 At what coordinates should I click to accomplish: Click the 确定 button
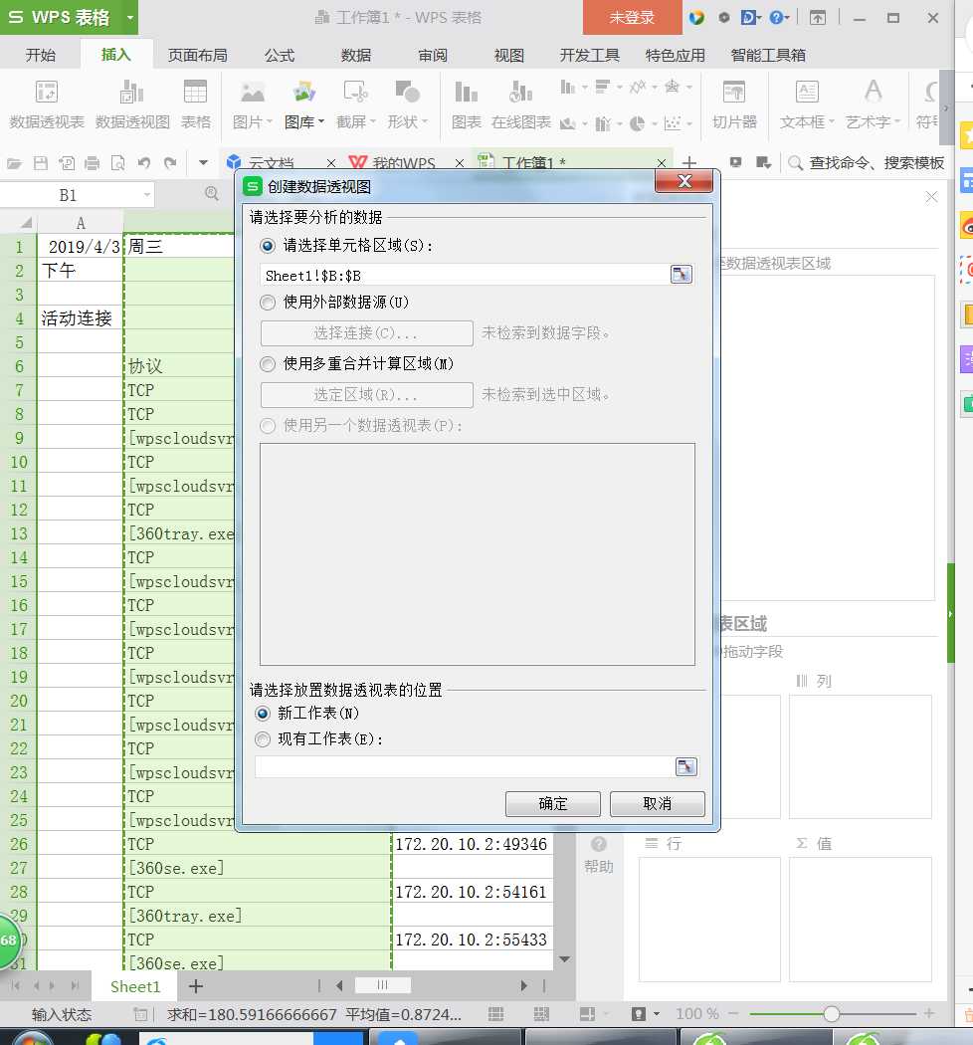(552, 804)
